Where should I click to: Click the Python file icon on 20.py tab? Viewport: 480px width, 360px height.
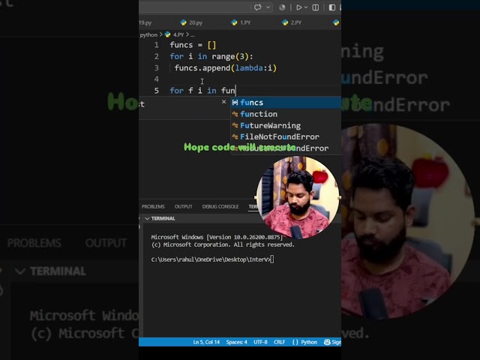[x=183, y=22]
